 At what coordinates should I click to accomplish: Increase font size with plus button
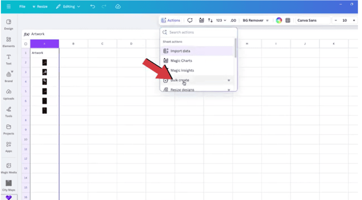point(354,20)
